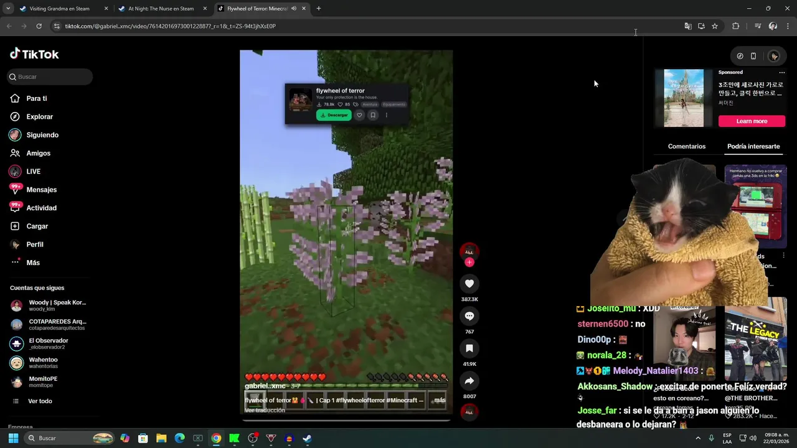Focus the TikTok Buscar search field
This screenshot has width=797, height=448.
coord(50,77)
